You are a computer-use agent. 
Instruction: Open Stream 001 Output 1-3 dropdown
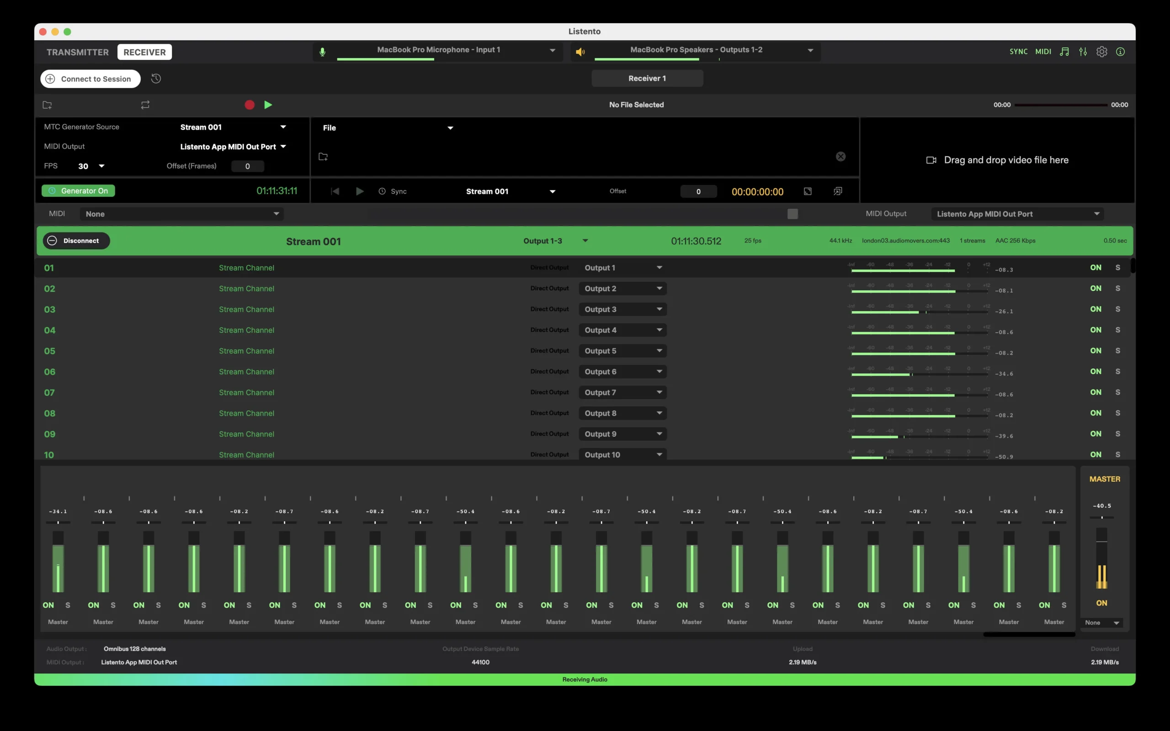tap(555, 241)
